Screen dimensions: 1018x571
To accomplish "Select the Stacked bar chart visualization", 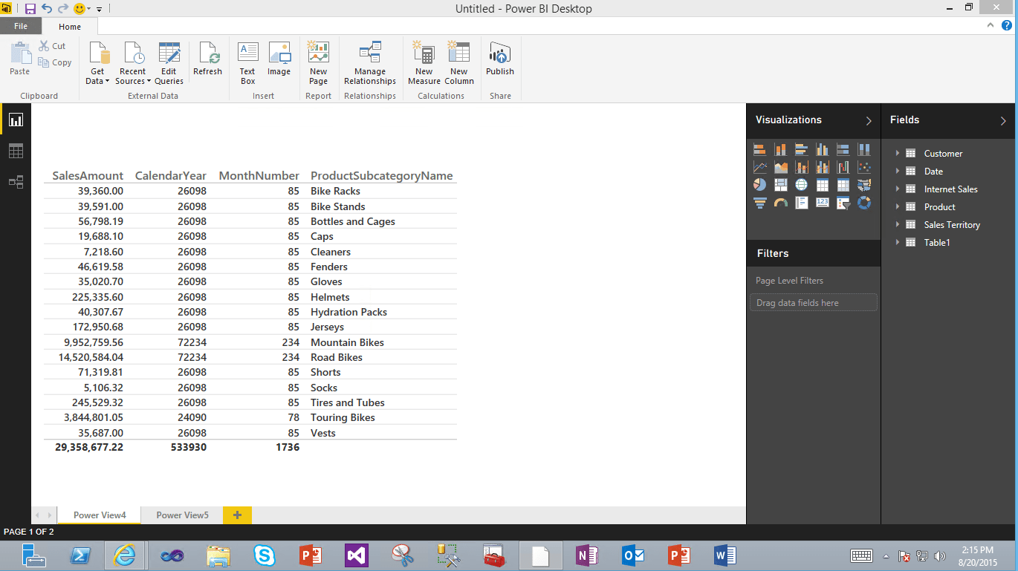I will [x=759, y=149].
